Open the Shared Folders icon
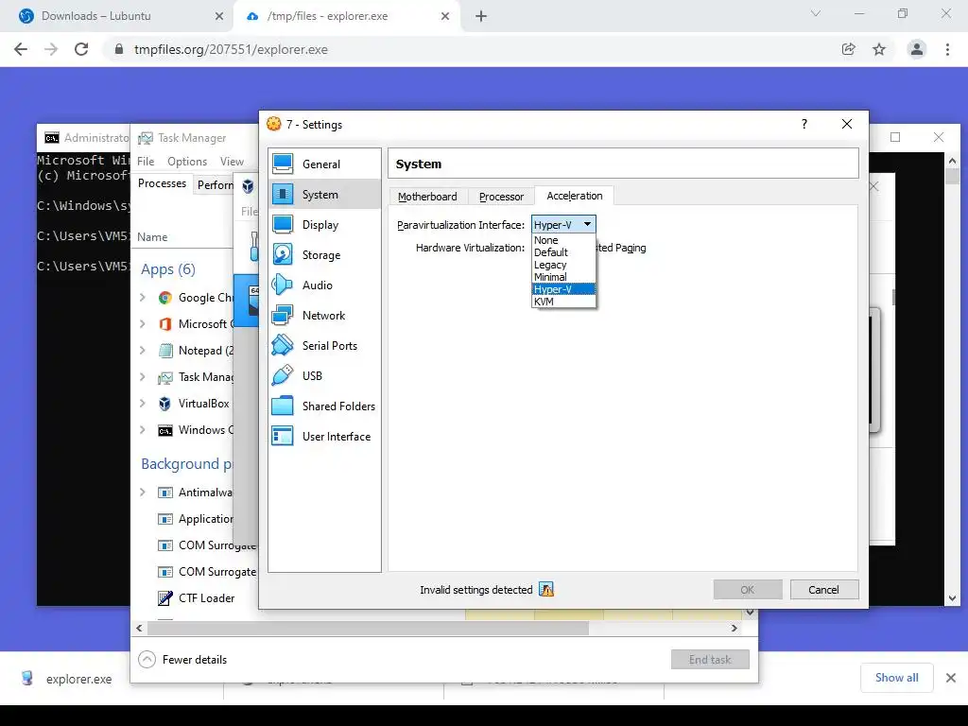The width and height of the screenshot is (968, 726). [283, 406]
